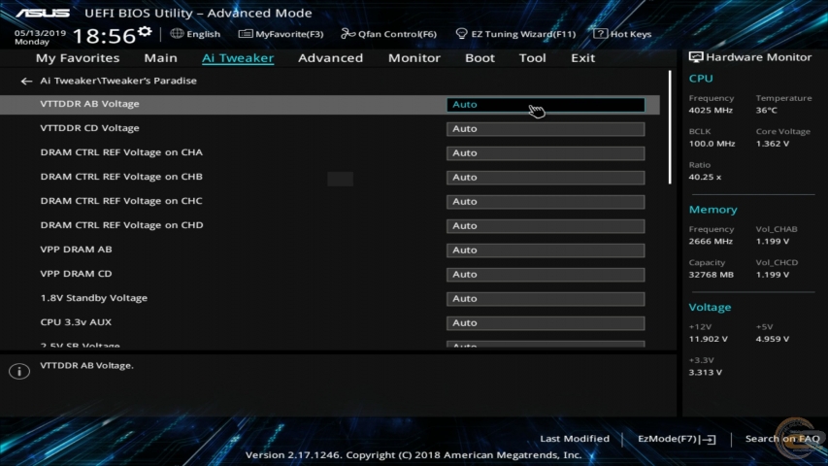Open the 1.8V Standby Voltage Auto field
This screenshot has width=828, height=466.
coord(546,299)
